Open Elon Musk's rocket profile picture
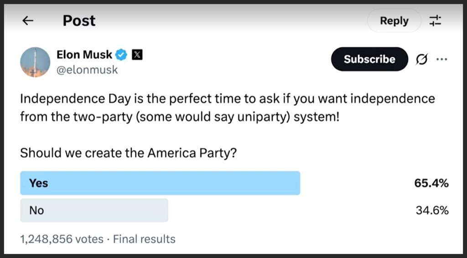Image resolution: width=467 pixels, height=258 pixels. coord(35,62)
